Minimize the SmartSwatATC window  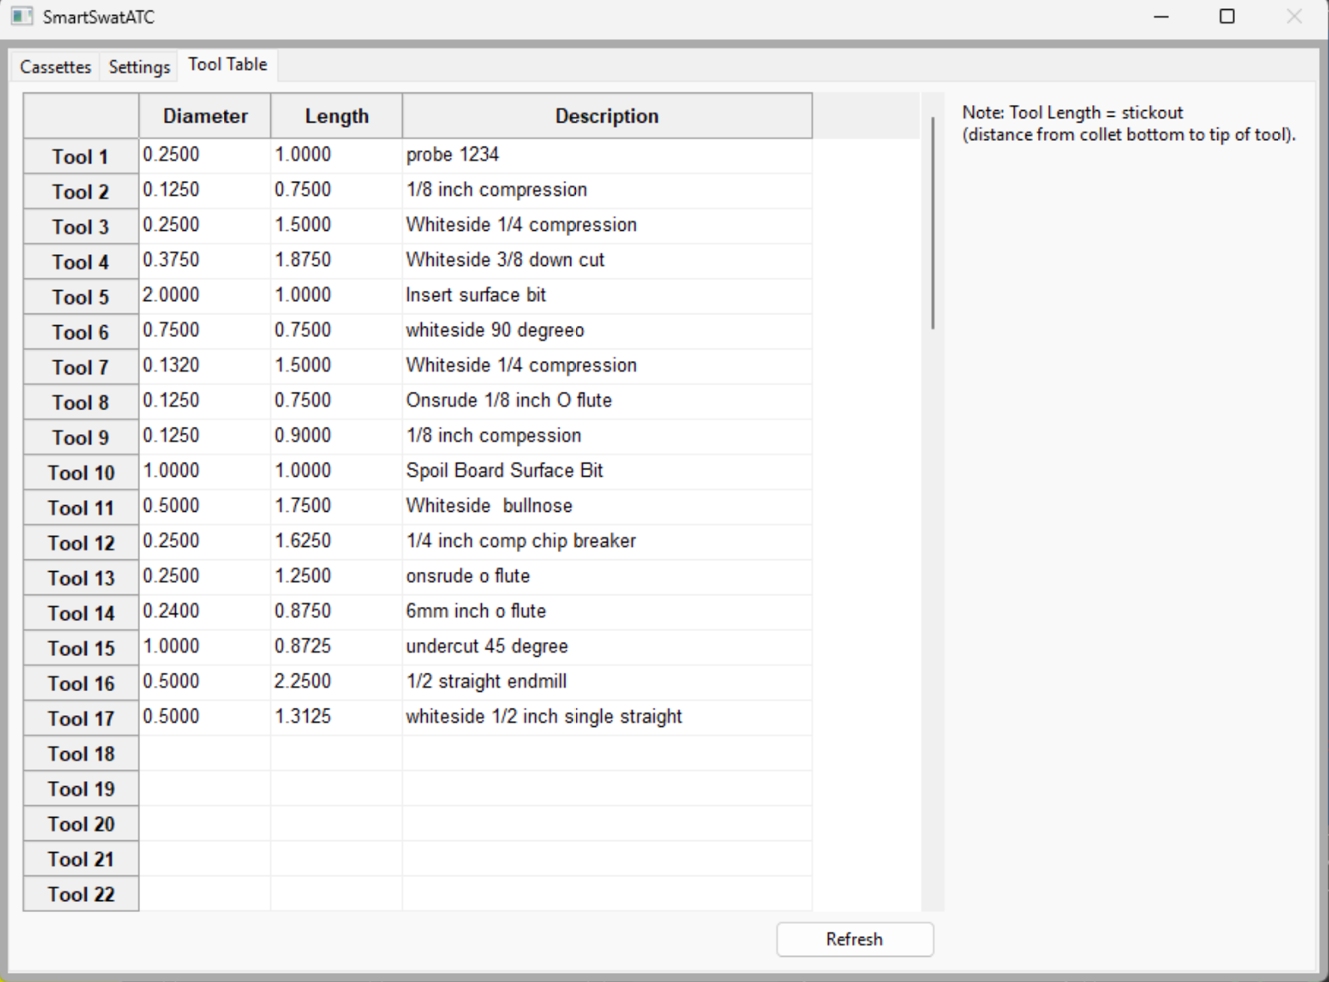(1161, 17)
